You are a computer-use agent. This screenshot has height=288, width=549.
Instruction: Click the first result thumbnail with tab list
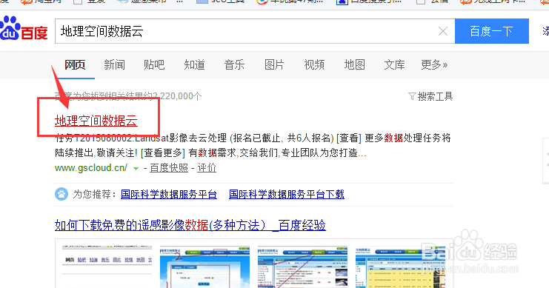click(107, 267)
